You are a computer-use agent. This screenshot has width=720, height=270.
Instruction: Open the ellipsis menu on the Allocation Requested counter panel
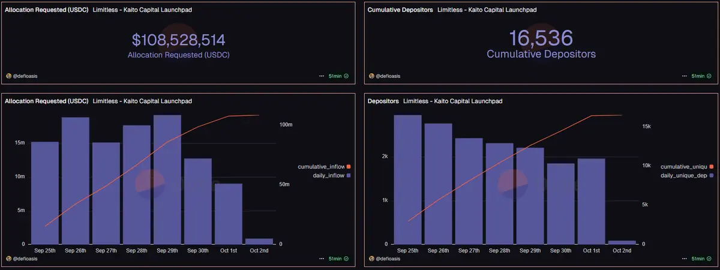[322, 76]
